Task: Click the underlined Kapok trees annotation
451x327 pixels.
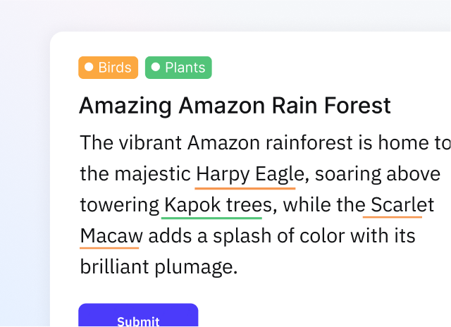Action: (216, 205)
